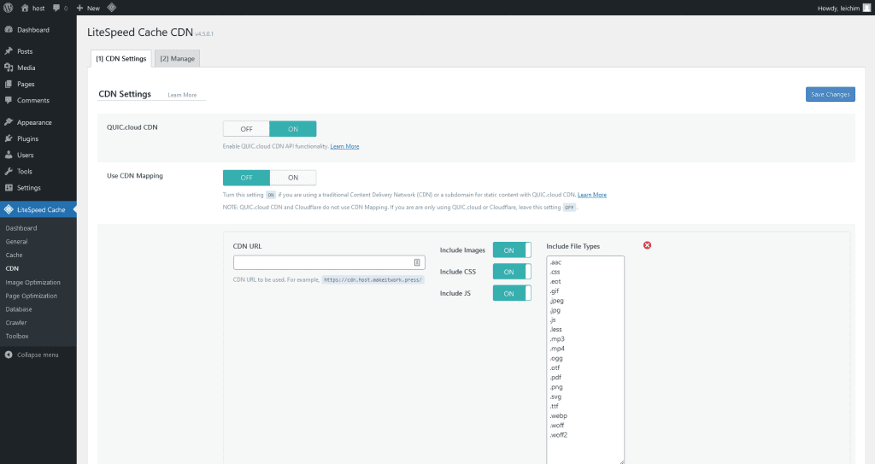Screen dimensions: 875x464
Task: Open the Toolbox submenu item
Action: click(17, 336)
